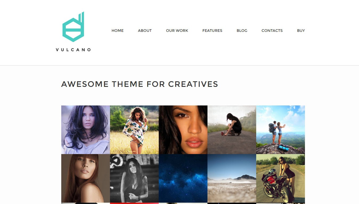Select the desert mountain landscape thumbnail
This screenshot has width=359, height=204.
pos(232,178)
